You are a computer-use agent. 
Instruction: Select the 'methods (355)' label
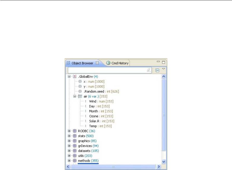click(x=88, y=161)
